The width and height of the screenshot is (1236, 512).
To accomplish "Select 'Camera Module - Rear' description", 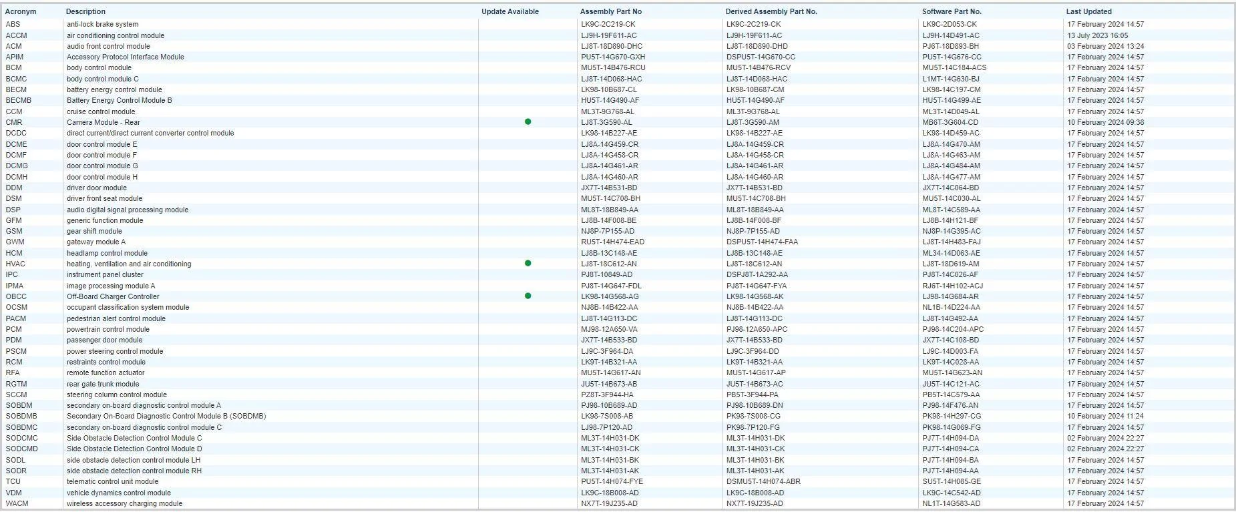I will click(x=104, y=123).
